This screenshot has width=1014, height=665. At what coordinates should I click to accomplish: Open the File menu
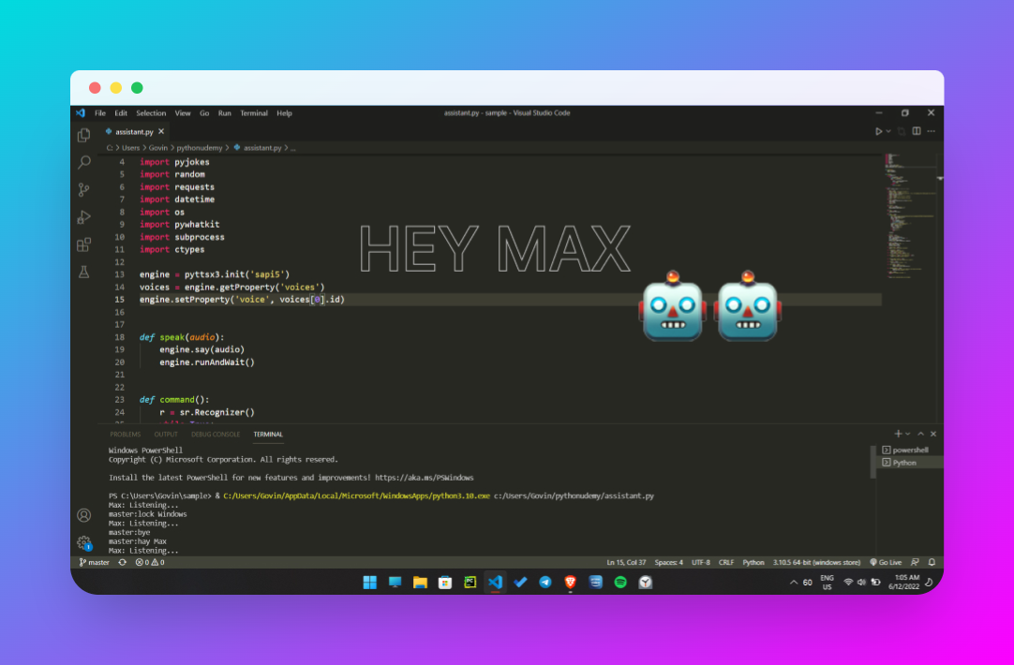click(x=100, y=113)
